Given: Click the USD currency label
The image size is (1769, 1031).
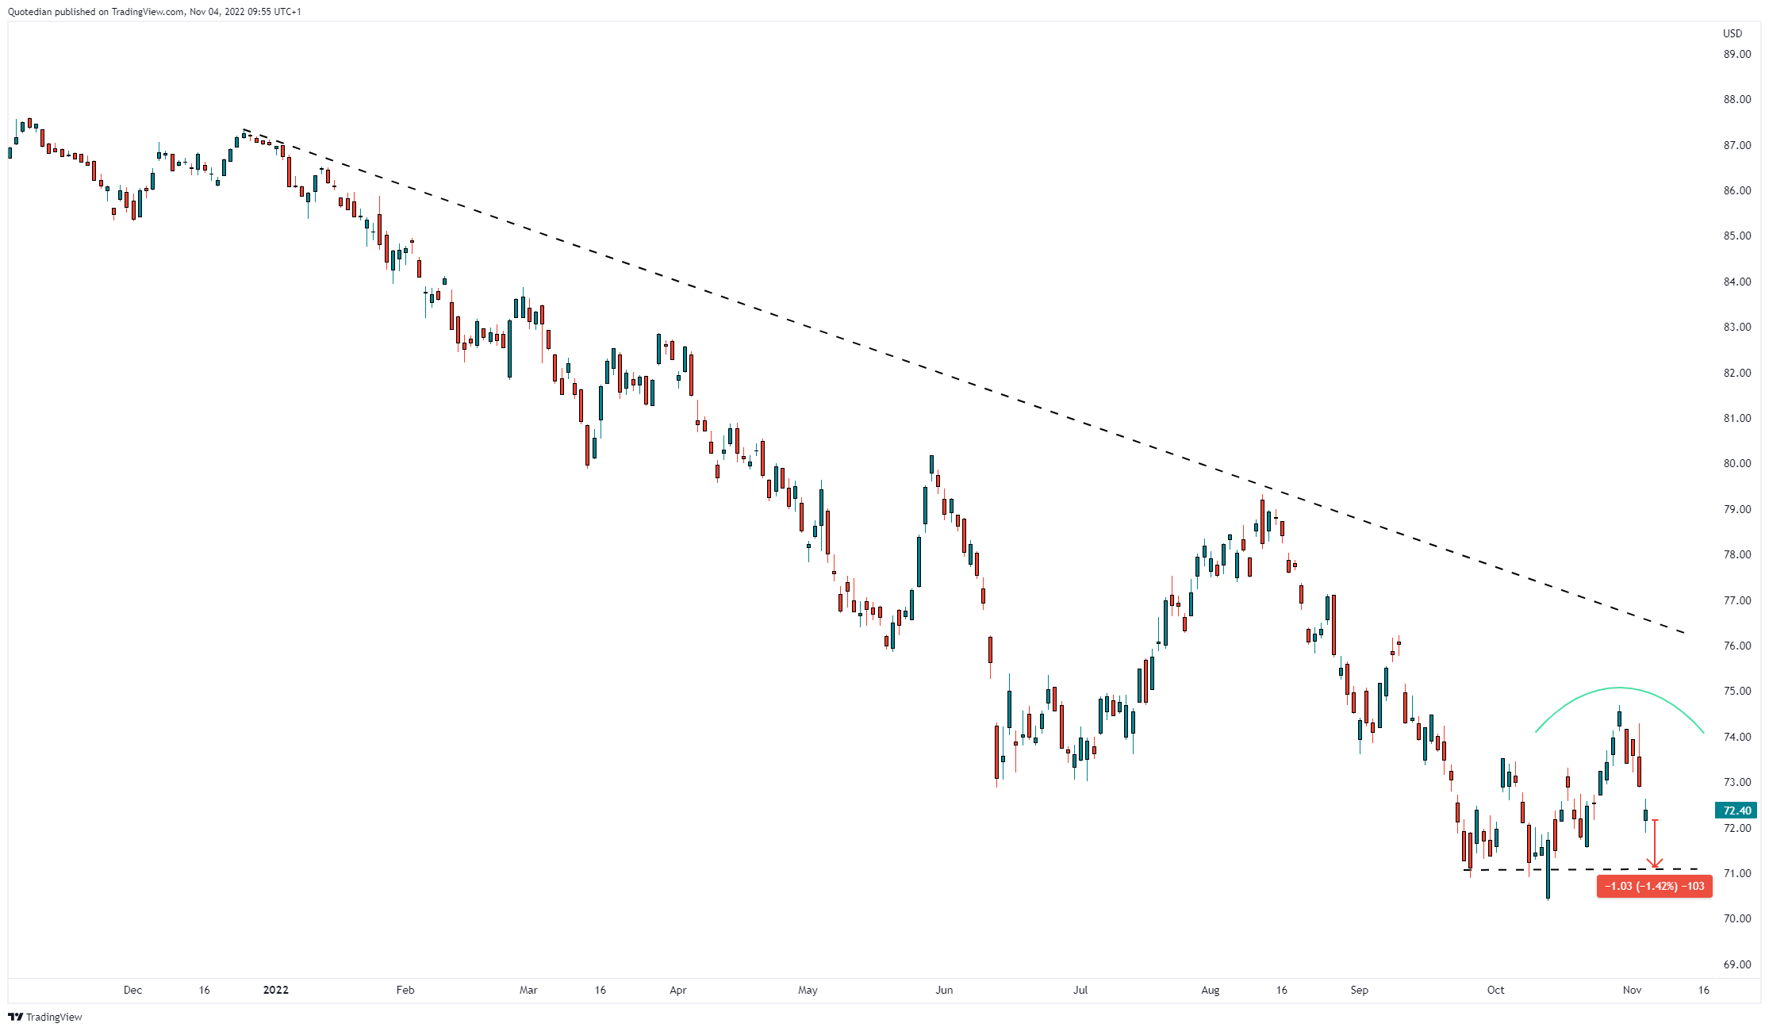Looking at the screenshot, I should [1733, 33].
